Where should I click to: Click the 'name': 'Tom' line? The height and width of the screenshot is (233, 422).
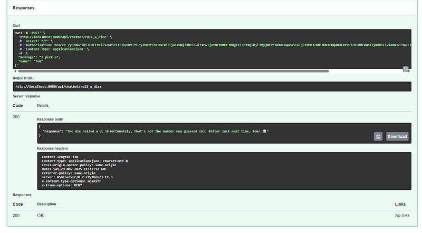point(31,61)
